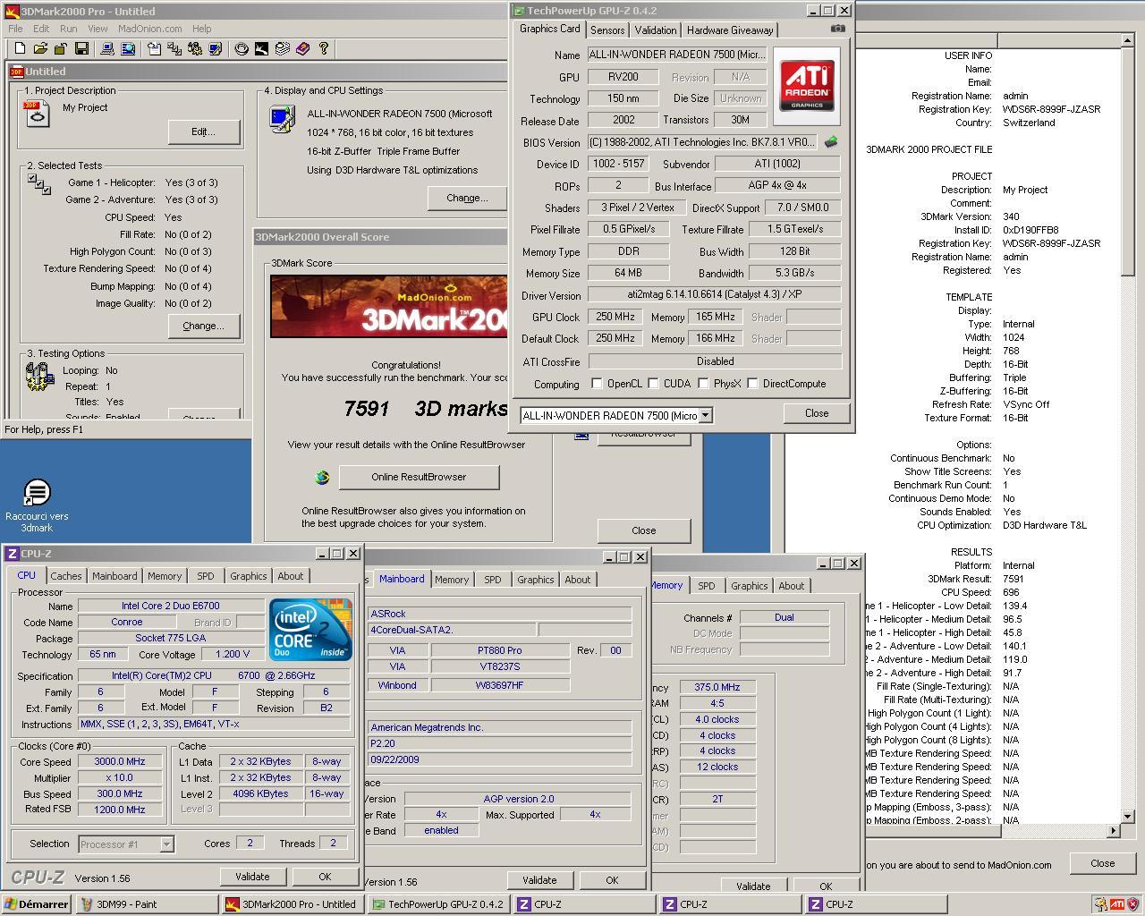Click Change... under Selected Tests
This screenshot has height=916, width=1145.
coord(203,326)
